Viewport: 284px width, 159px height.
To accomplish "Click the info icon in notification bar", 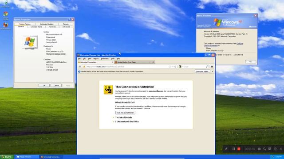I will point(79,72).
